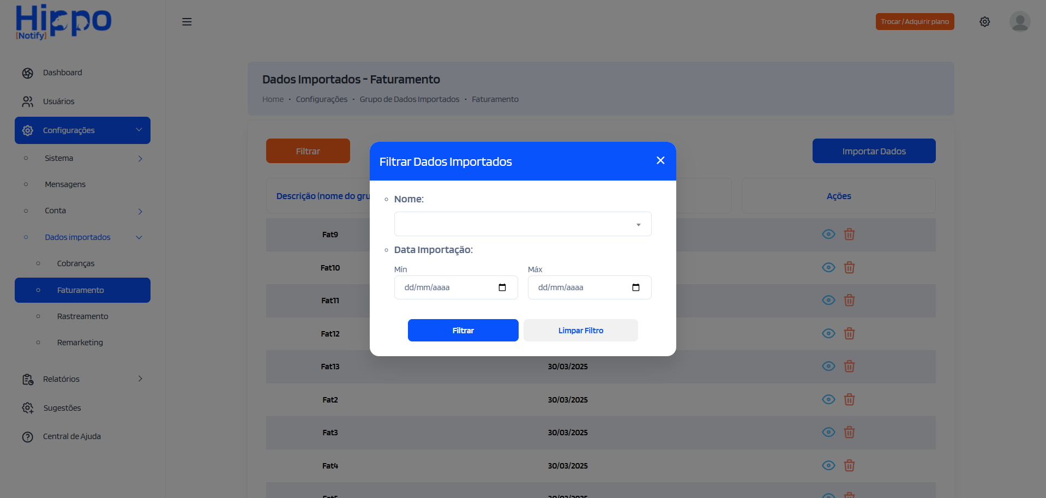Image resolution: width=1046 pixels, height=498 pixels.
Task: Expand the Relatórios menu arrow
Action: point(140,379)
